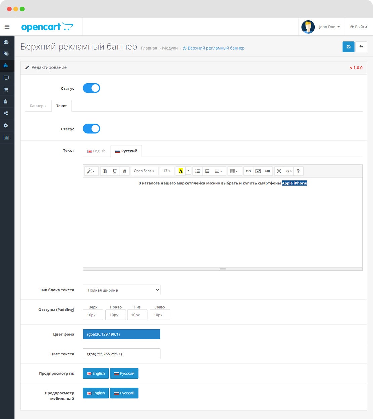
Task: Pick text color rgba(255,255,255,1) field
Action: point(122,354)
